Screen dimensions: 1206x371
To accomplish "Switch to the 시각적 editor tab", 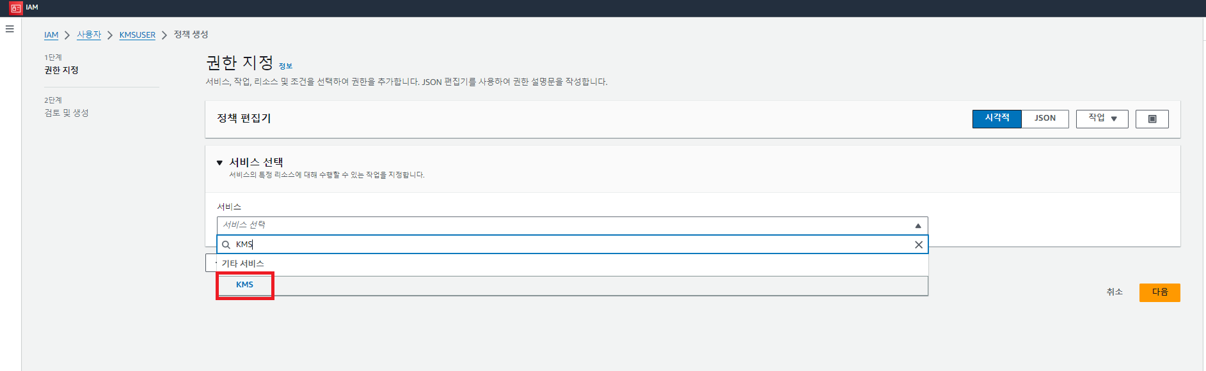I will pyautogui.click(x=997, y=119).
